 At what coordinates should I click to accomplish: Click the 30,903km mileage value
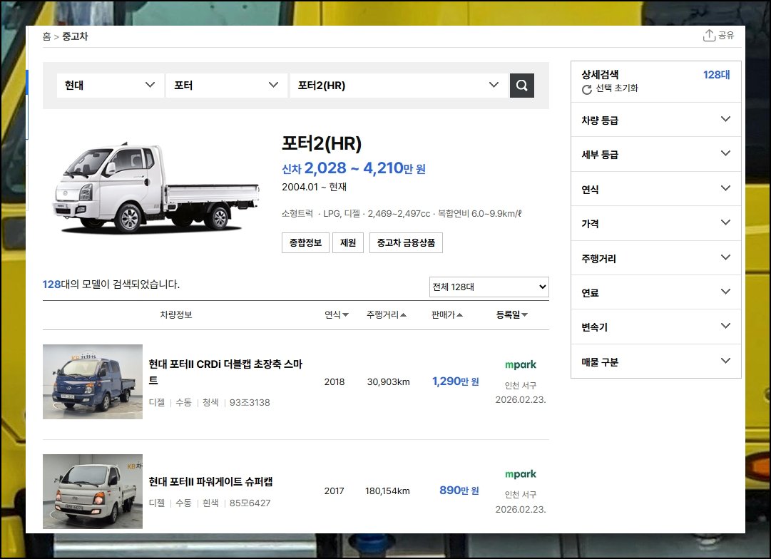click(389, 382)
